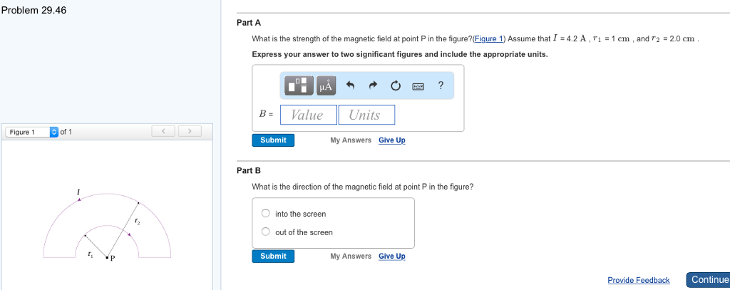The height and width of the screenshot is (290, 730).
Task: Click the Continue button
Action: click(709, 280)
